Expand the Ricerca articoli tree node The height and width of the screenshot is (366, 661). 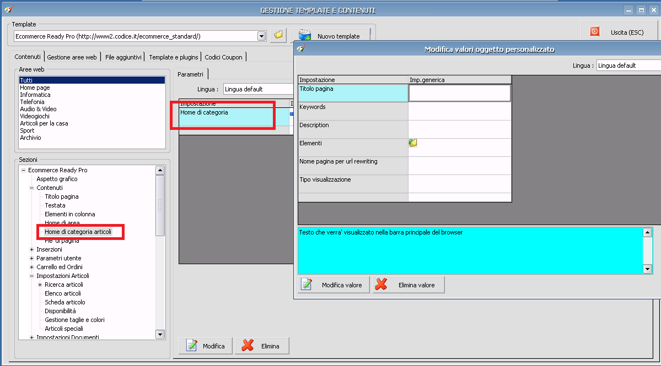(40, 285)
